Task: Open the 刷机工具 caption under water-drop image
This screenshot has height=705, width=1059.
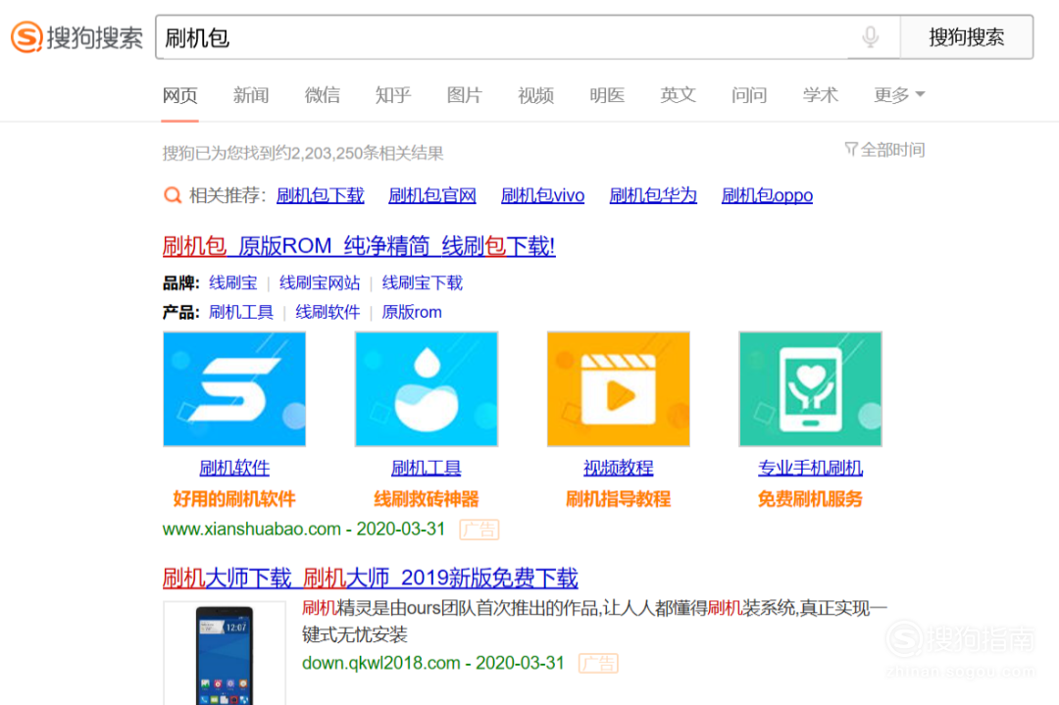Action: tap(427, 468)
